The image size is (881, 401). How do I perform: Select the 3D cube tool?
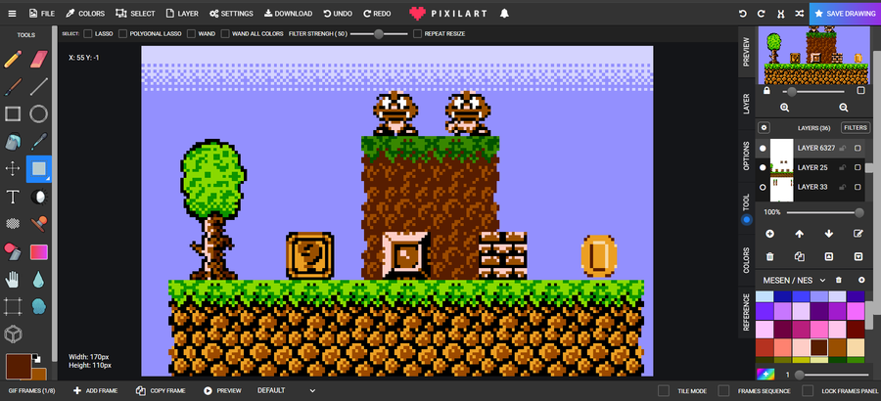13,334
